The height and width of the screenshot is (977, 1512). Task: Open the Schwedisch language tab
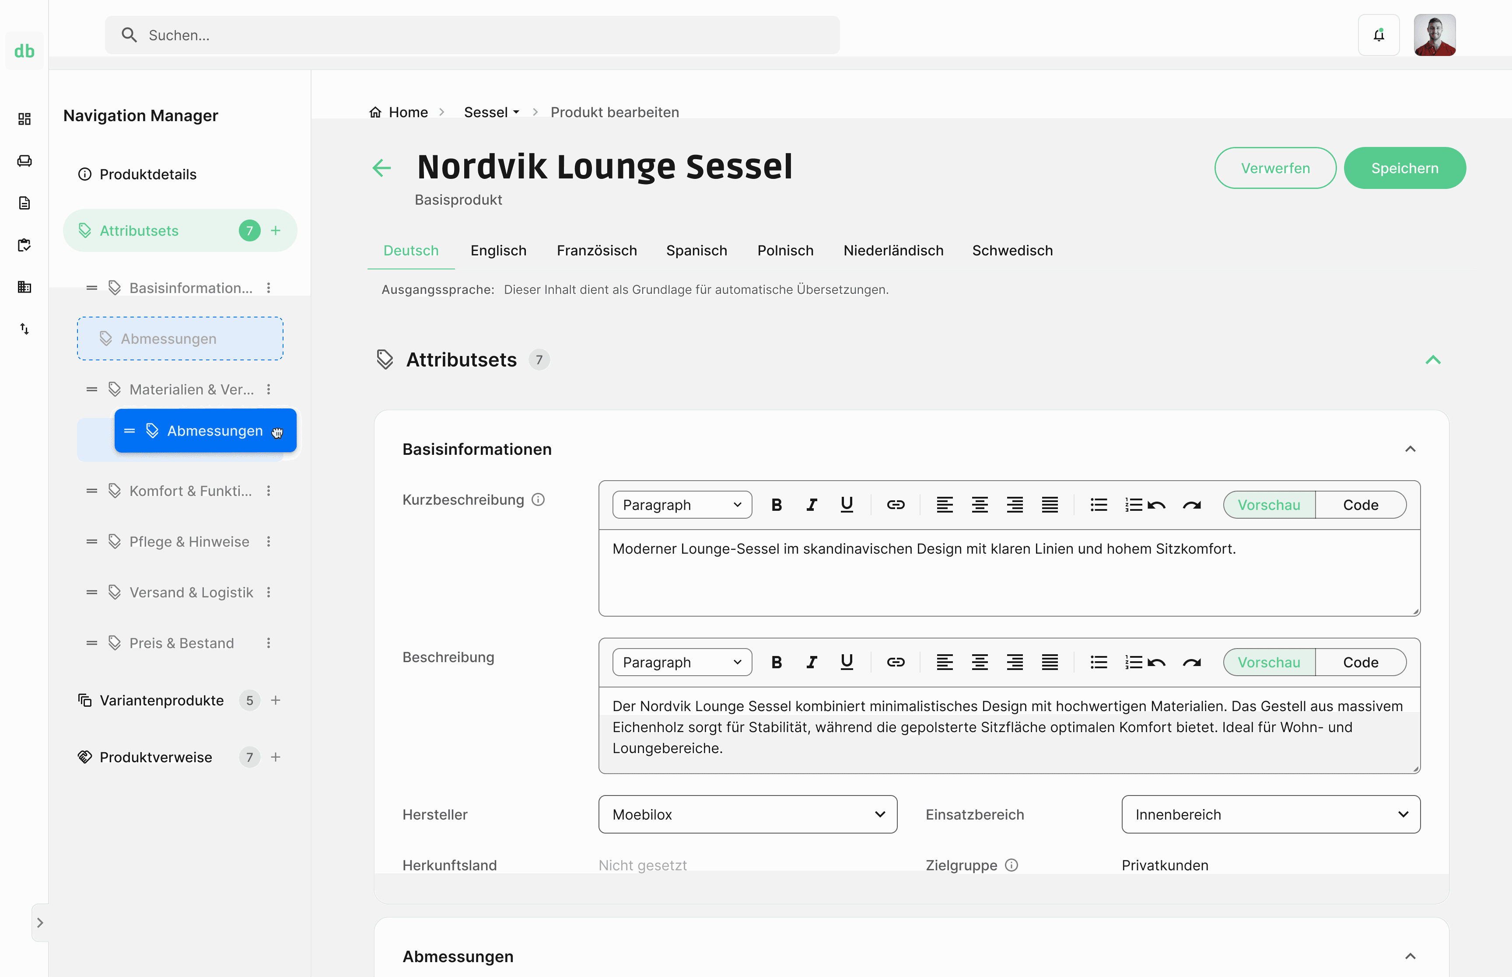tap(1012, 251)
